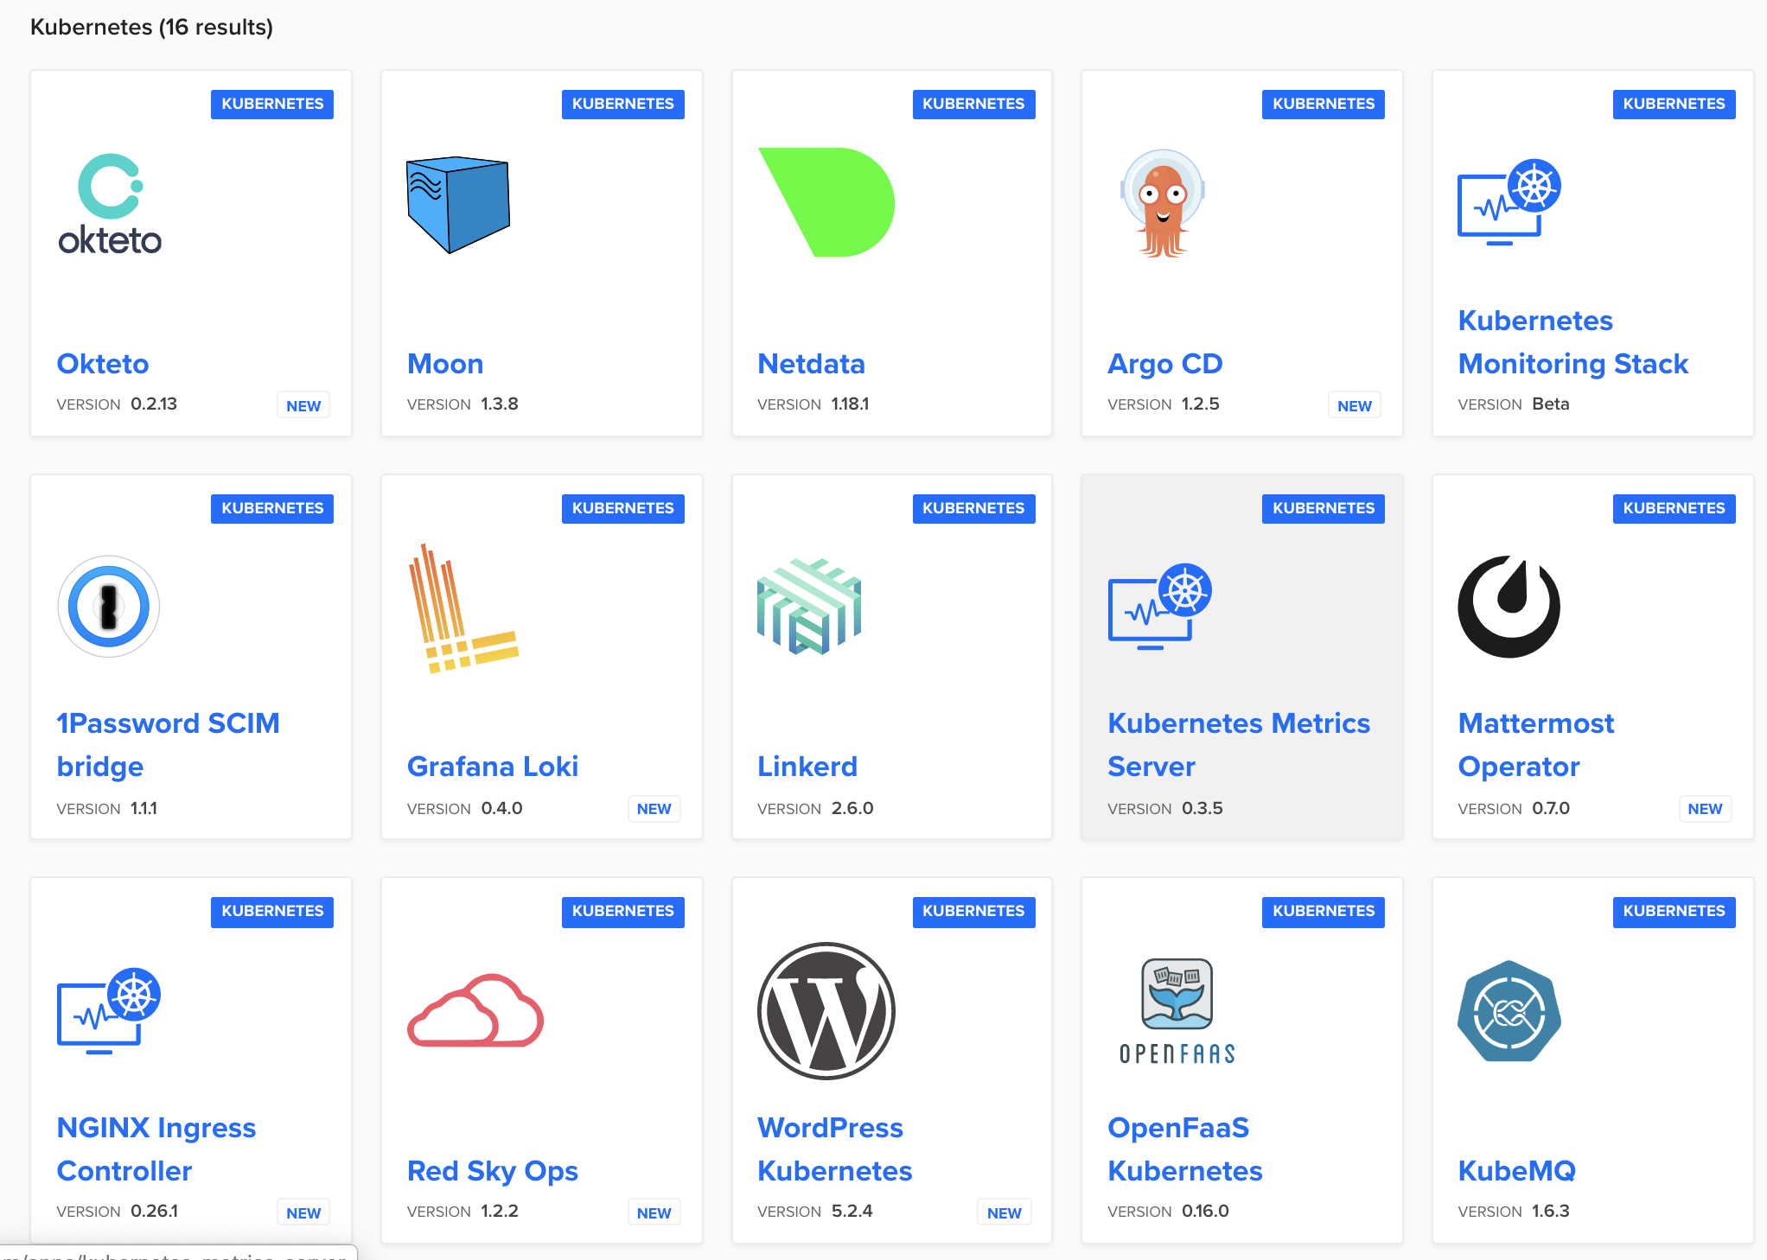Click the Linkerd woven cube icon
Screen dimensions: 1767x1260
coord(809,607)
